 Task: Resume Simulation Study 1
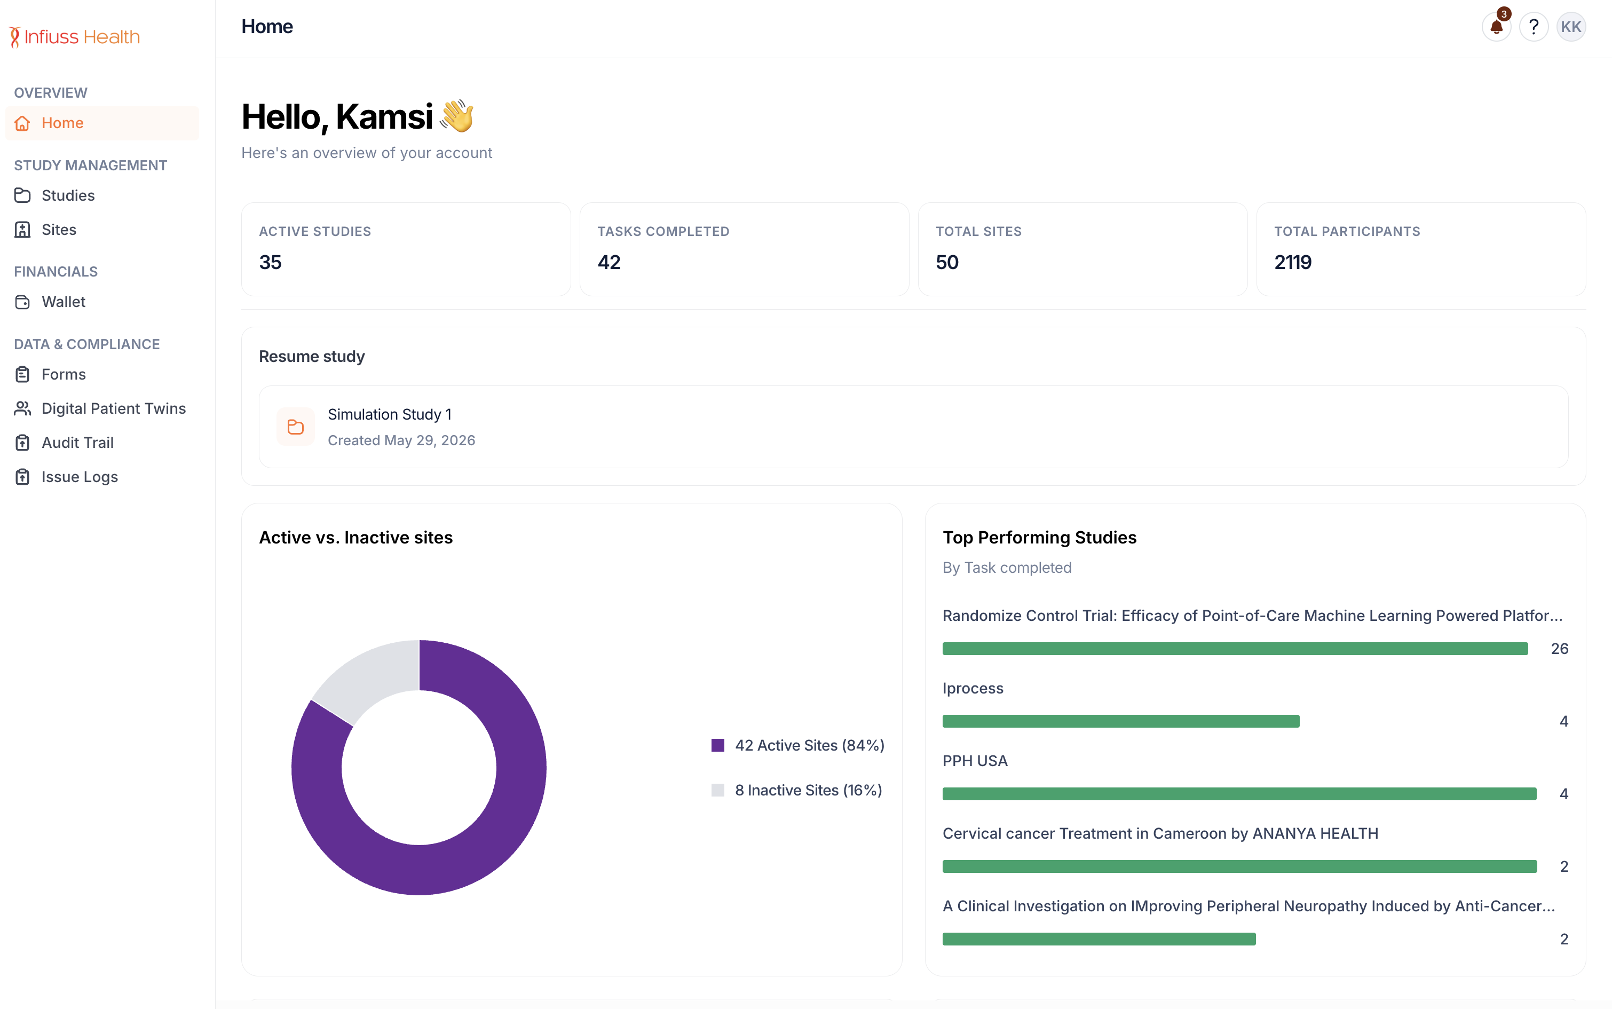click(x=913, y=427)
